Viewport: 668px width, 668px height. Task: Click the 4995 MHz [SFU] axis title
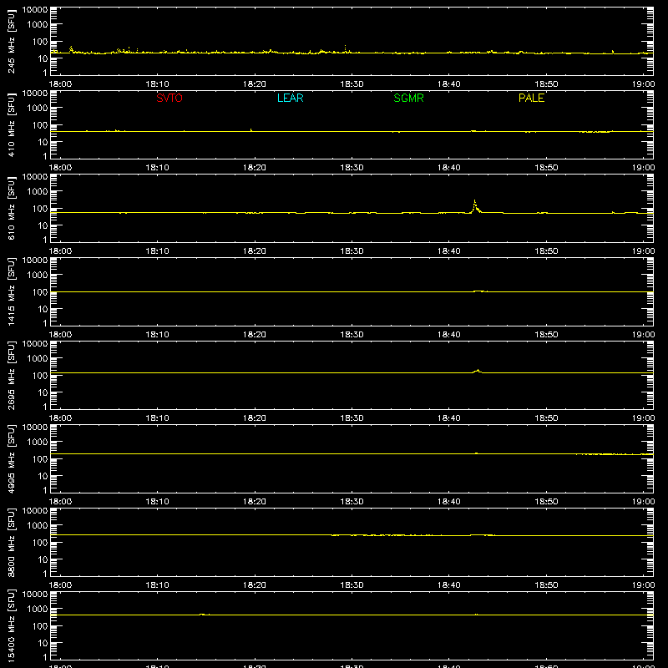12,458
